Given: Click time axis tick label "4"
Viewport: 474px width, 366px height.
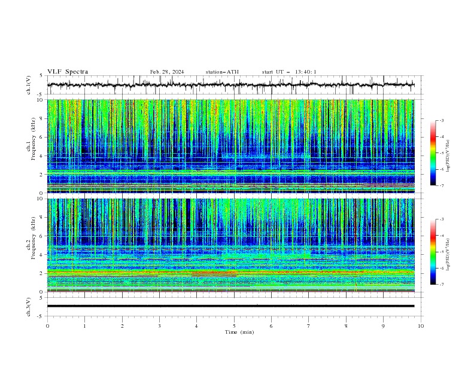Looking at the screenshot, I should point(196,326).
